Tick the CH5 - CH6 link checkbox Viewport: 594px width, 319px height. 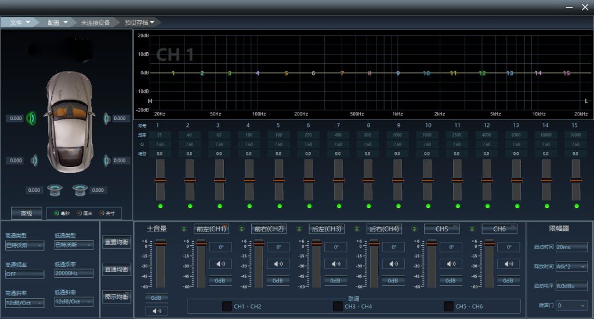coord(448,306)
